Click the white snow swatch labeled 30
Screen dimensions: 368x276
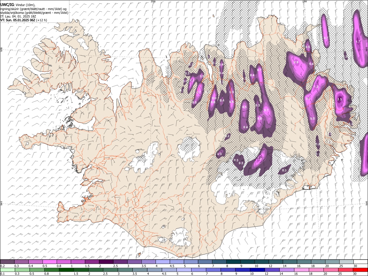(360, 262)
